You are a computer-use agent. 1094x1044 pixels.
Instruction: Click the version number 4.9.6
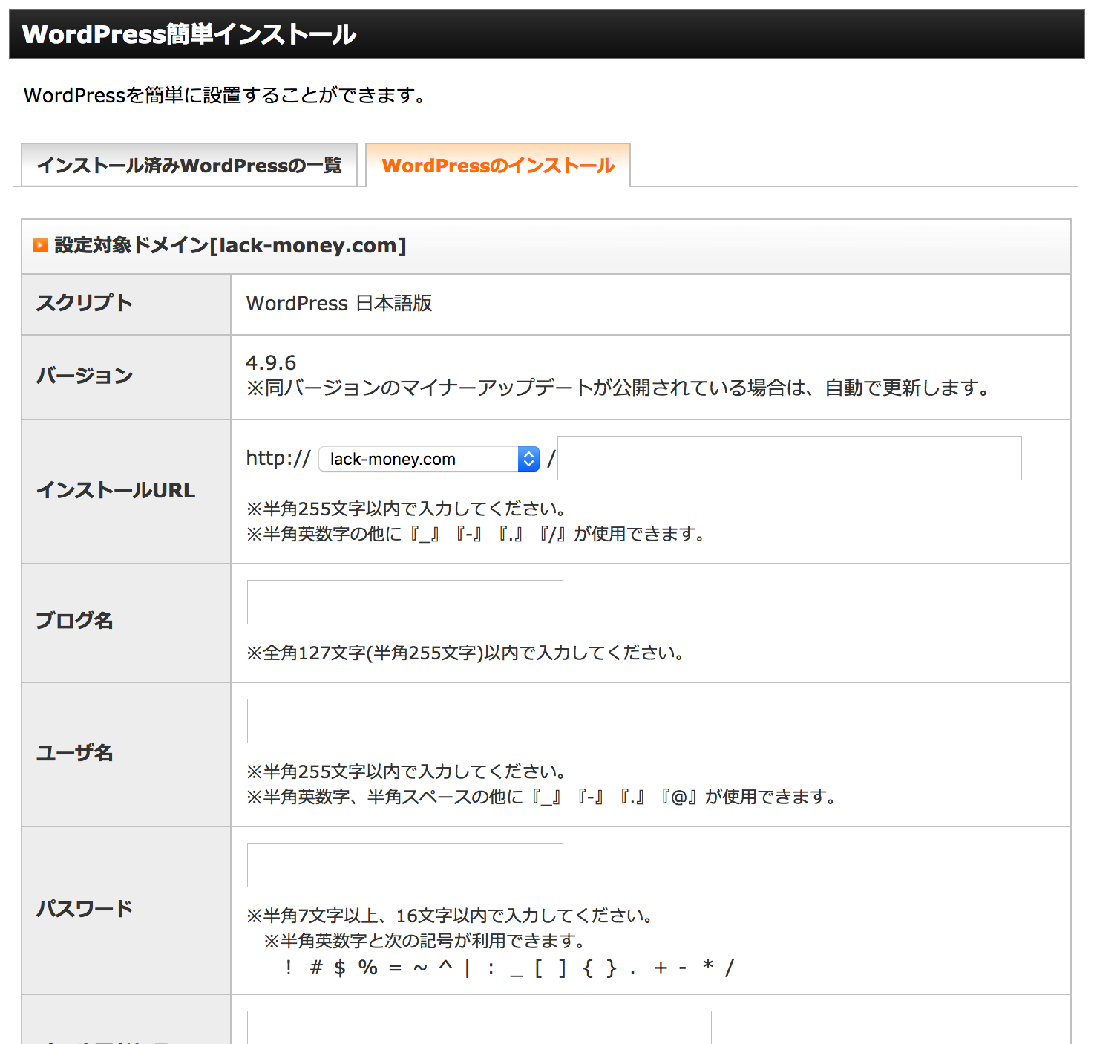271,362
